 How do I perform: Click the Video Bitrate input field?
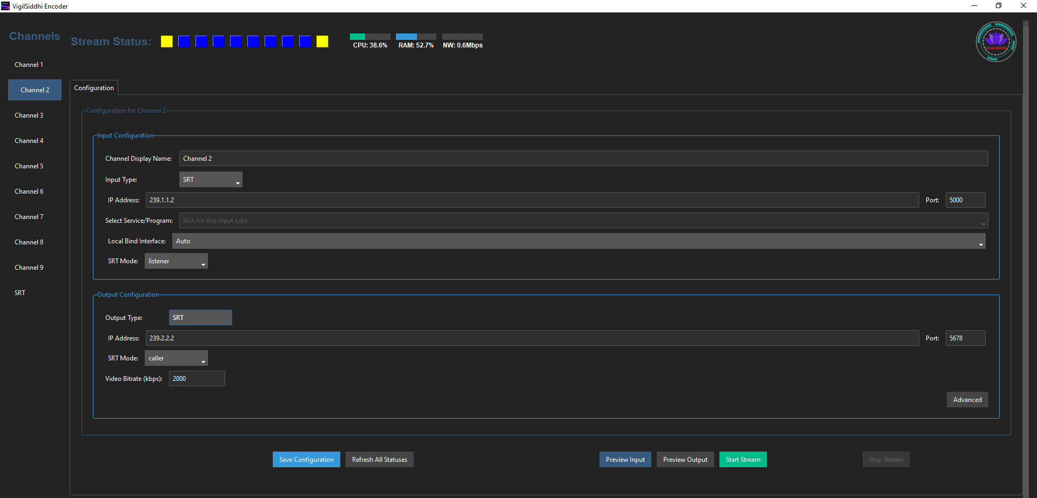pyautogui.click(x=197, y=379)
